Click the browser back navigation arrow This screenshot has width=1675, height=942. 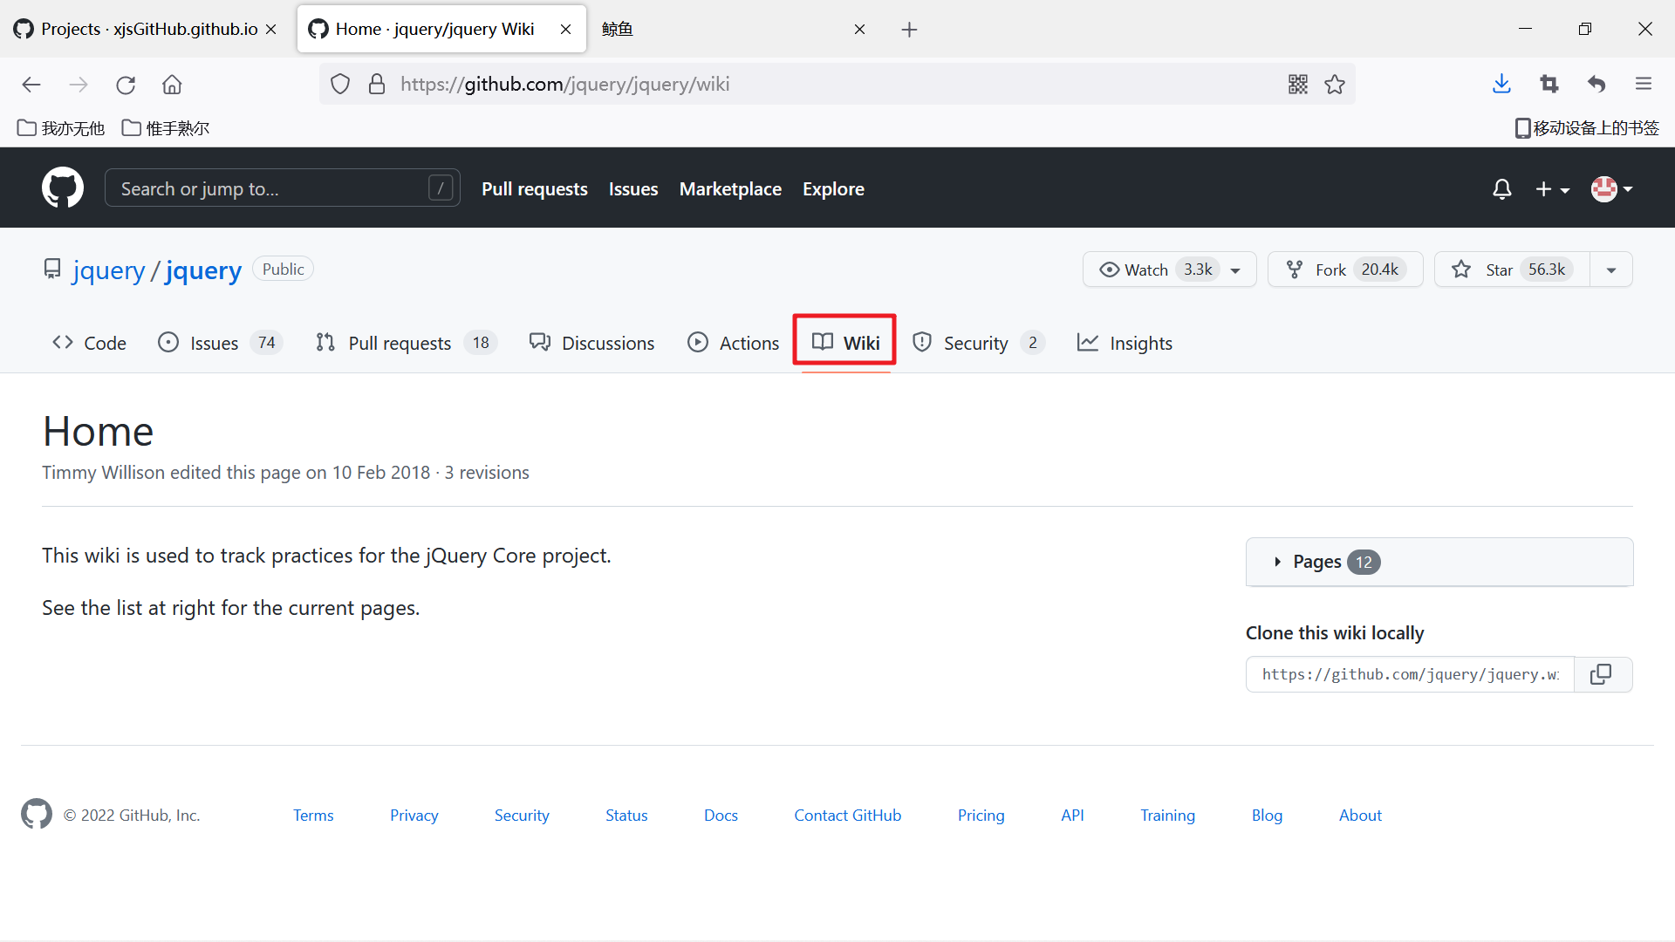pyautogui.click(x=31, y=84)
